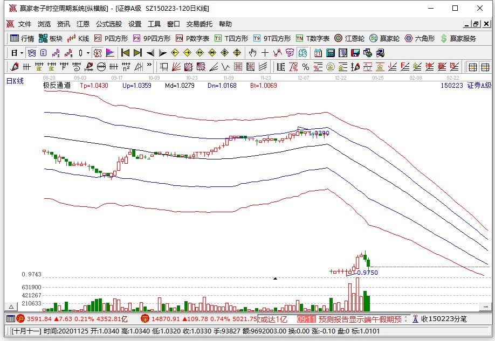495x341 pixels.
Task: Select the hand pan tool
Action: click(x=252, y=53)
